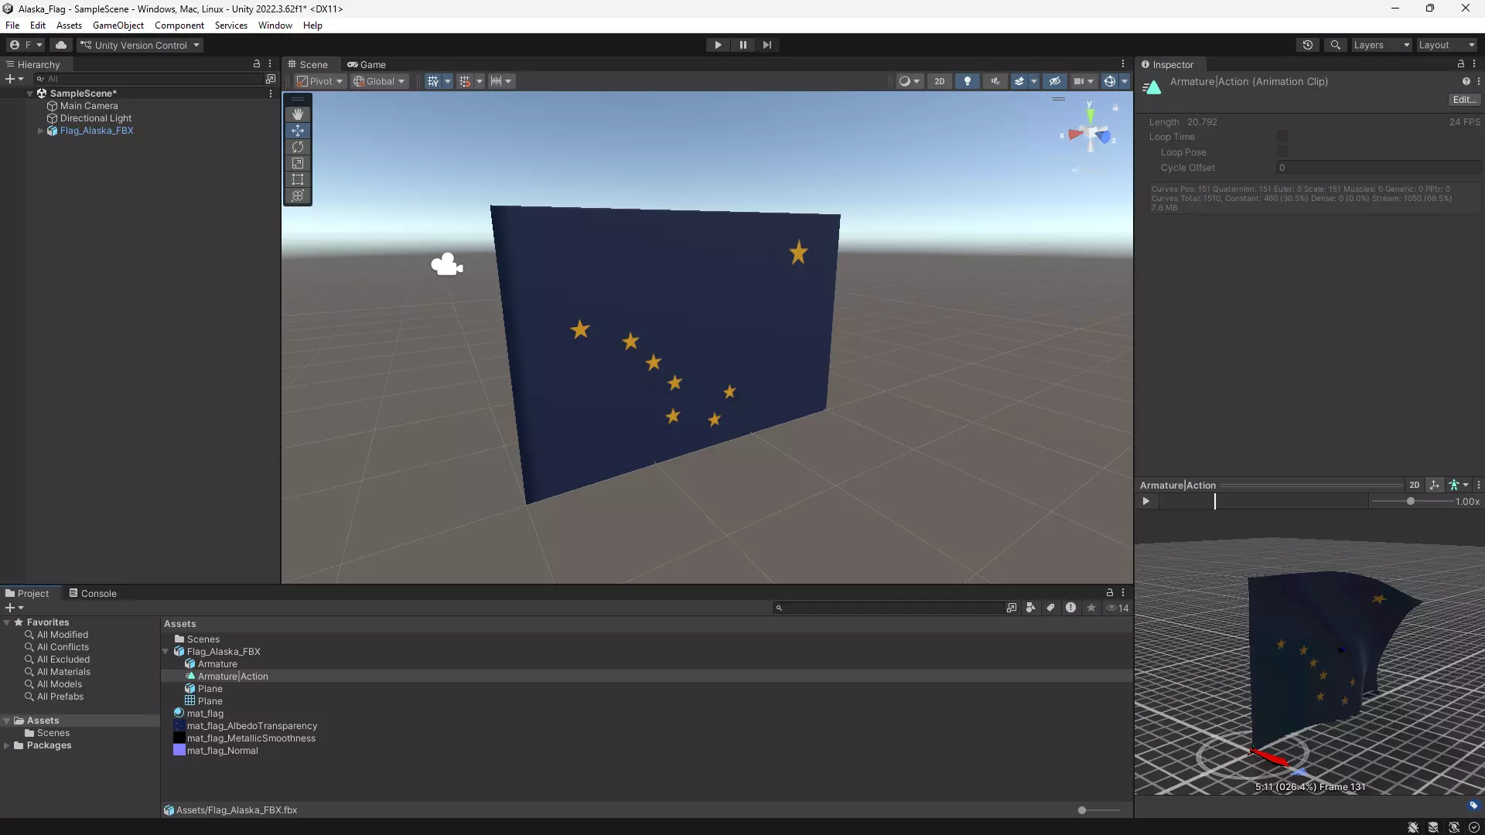Click the Edit... button in Inspector
Image resolution: width=1485 pixels, height=835 pixels.
point(1464,100)
